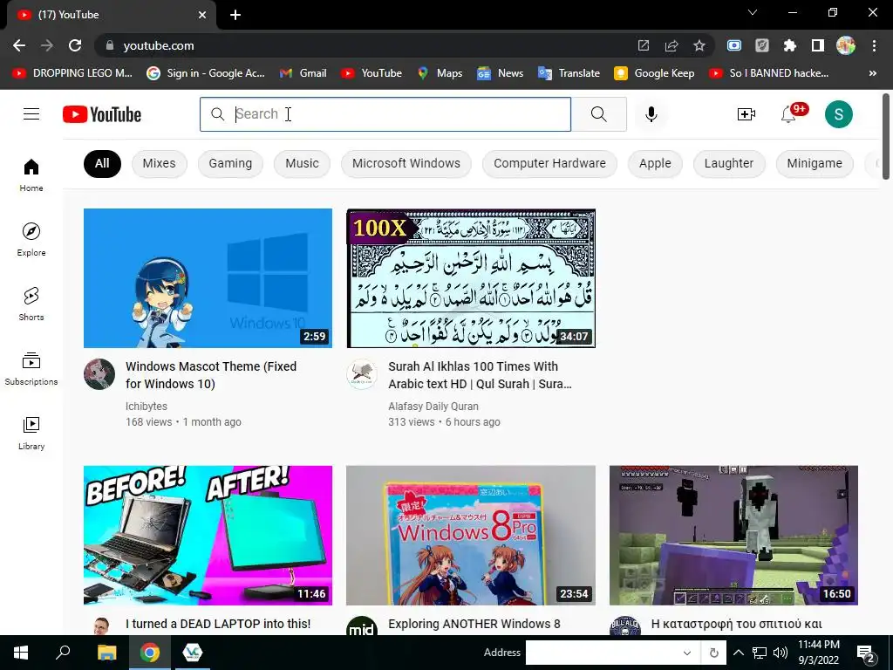Select the Mixes filter chip
The height and width of the screenshot is (670, 893).
click(159, 163)
